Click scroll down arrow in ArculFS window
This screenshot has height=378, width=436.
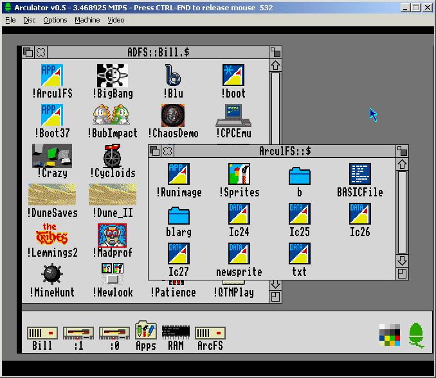click(x=403, y=261)
